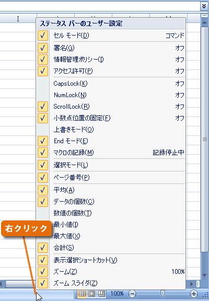Select Page Break Preview icon

click(x=101, y=294)
